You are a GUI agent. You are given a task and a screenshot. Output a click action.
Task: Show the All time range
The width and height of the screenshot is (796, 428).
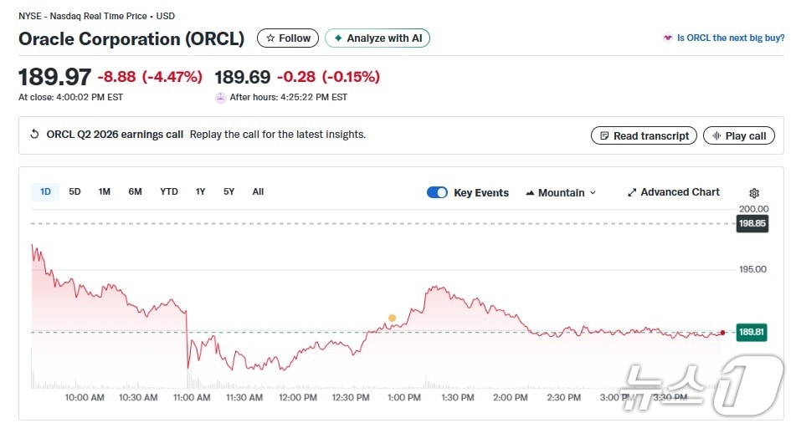(x=258, y=191)
